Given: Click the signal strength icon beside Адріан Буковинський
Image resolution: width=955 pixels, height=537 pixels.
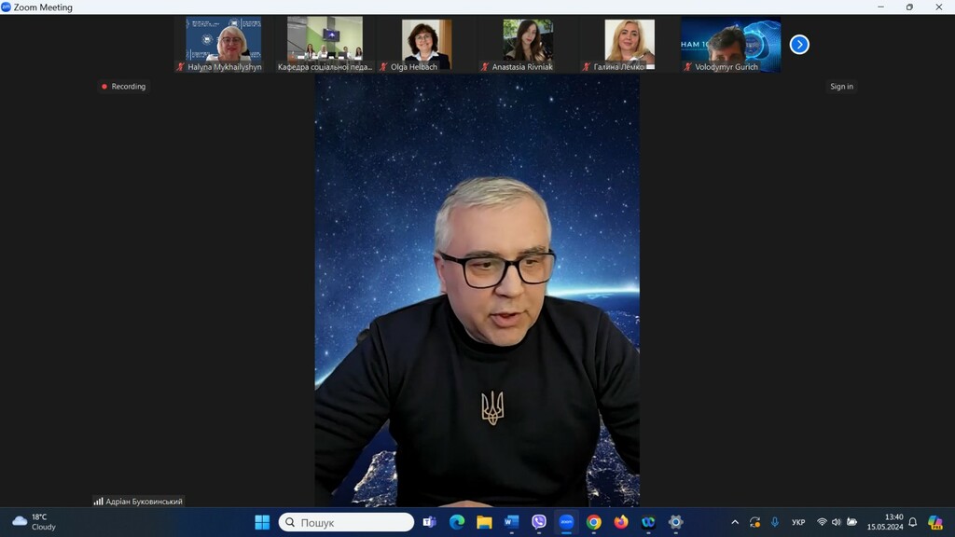Looking at the screenshot, I should click(x=99, y=502).
